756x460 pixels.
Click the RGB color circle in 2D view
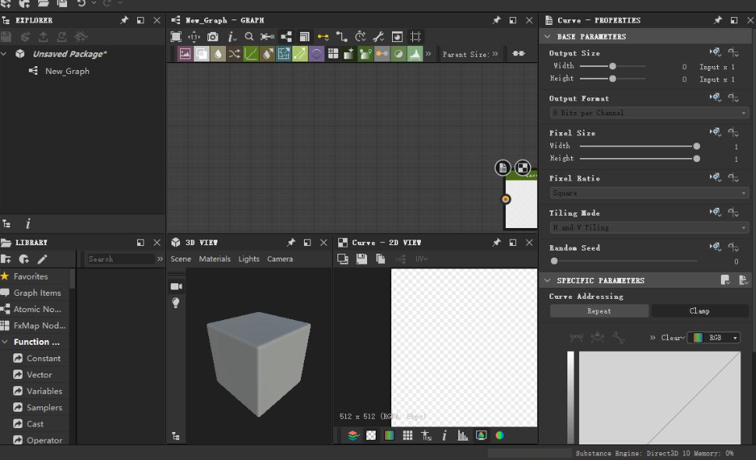500,435
